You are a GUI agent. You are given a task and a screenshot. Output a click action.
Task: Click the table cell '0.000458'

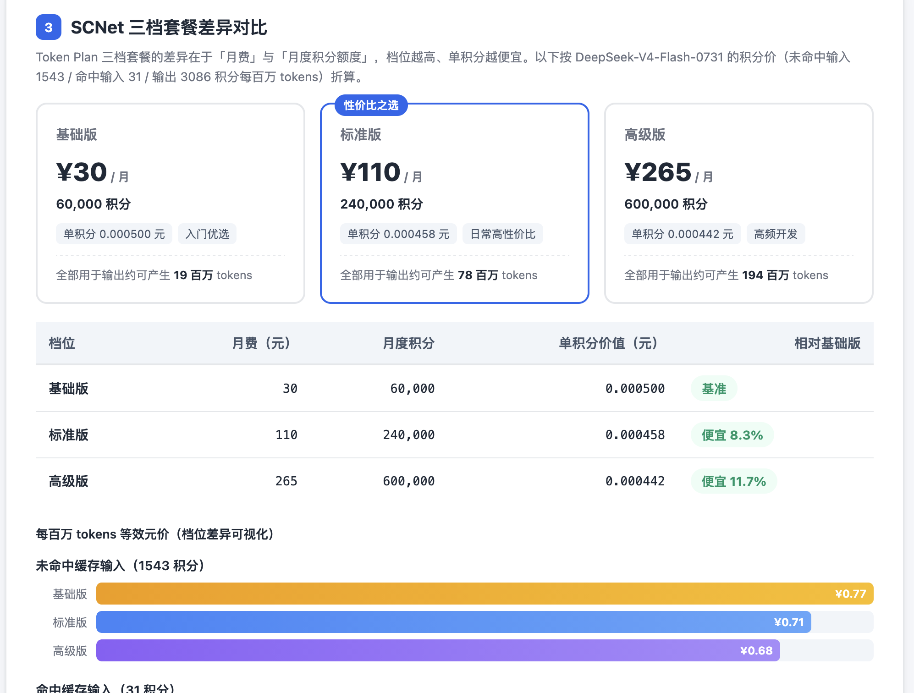coord(635,435)
